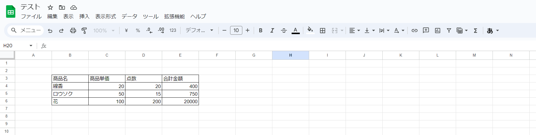Toggle strikethrough formatting
The image size is (536, 135).
pos(284,31)
